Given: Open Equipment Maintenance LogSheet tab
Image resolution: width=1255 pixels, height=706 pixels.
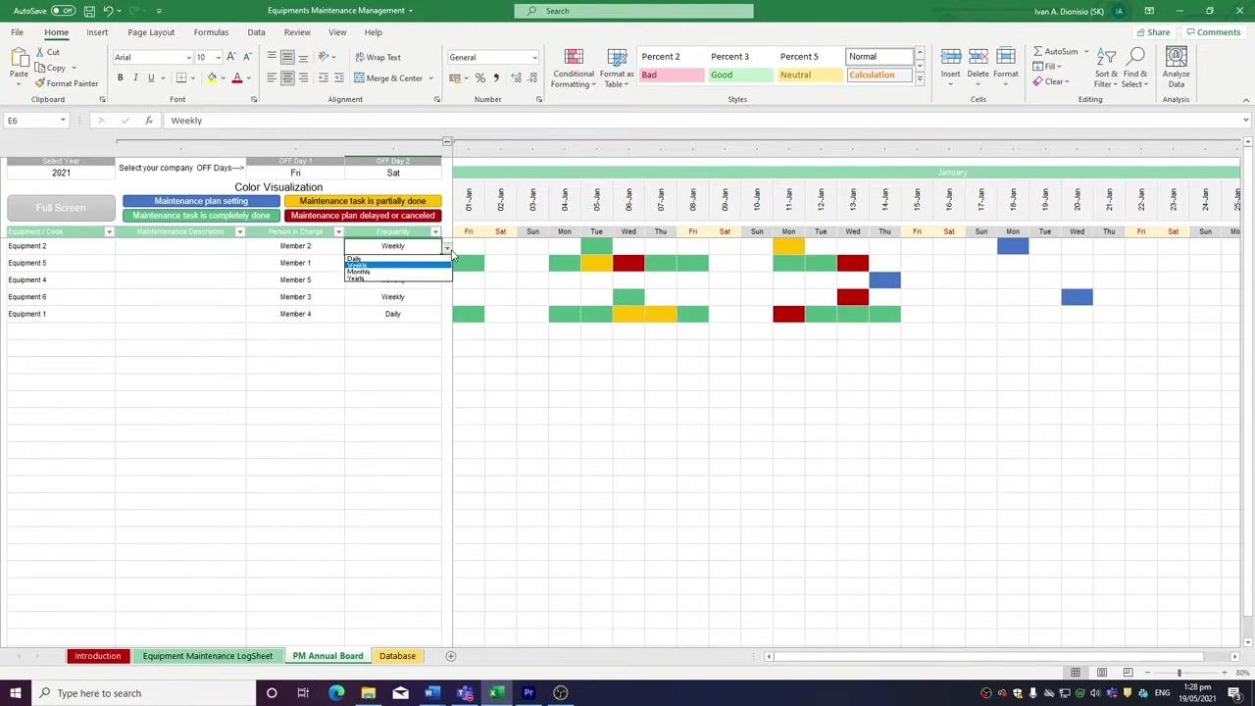Looking at the screenshot, I should [208, 656].
